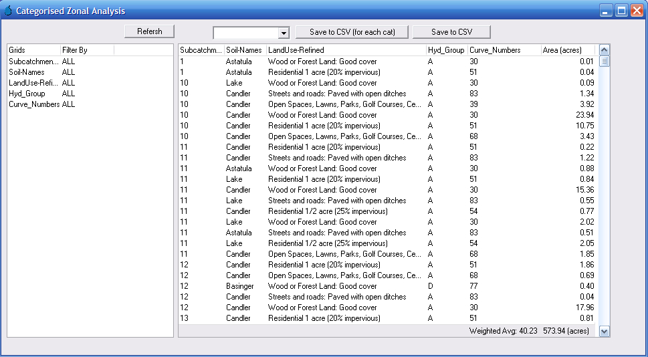Select the Curve_Numbers grid row
The height and width of the screenshot is (357, 648).
[x=90, y=104]
